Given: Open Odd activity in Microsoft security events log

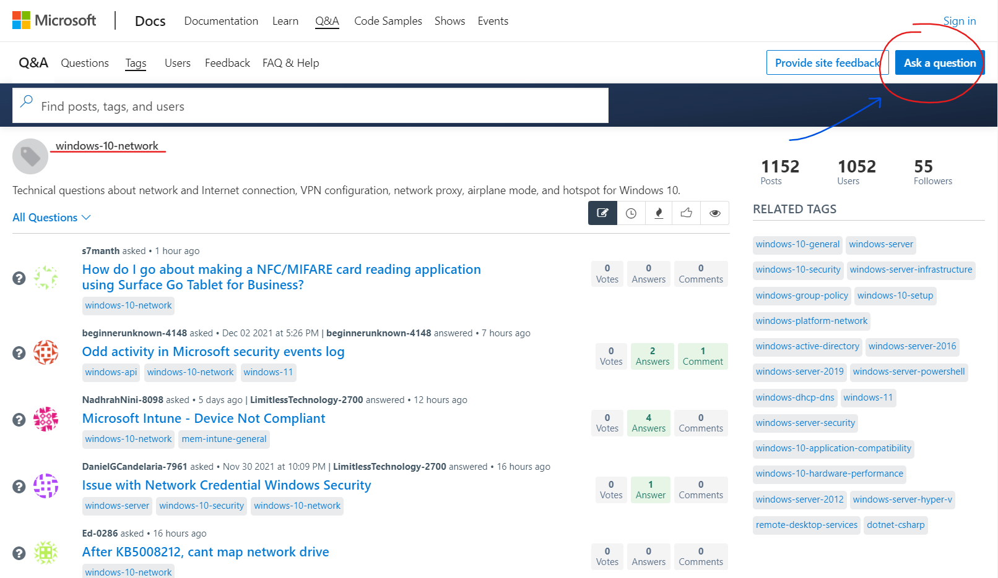Looking at the screenshot, I should [213, 352].
